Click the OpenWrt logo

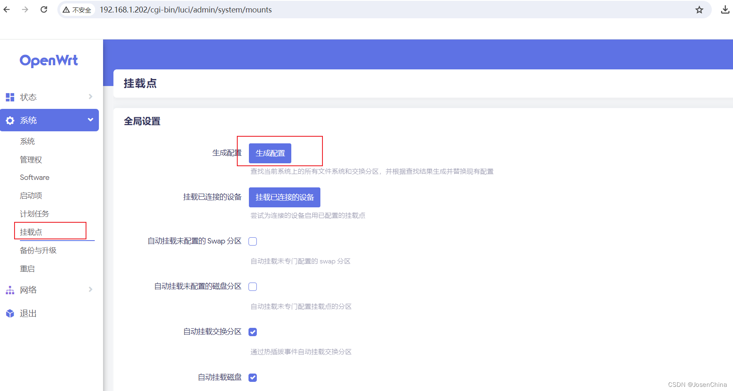tap(49, 61)
